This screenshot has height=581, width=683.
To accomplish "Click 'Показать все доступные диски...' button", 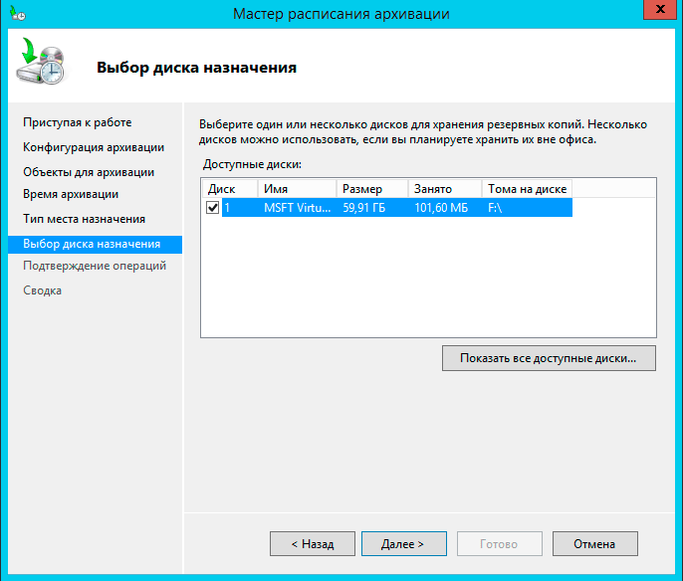I will point(549,358).
